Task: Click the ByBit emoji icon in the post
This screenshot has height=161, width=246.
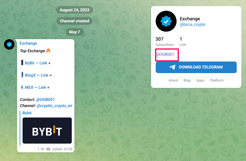Action: (22, 63)
